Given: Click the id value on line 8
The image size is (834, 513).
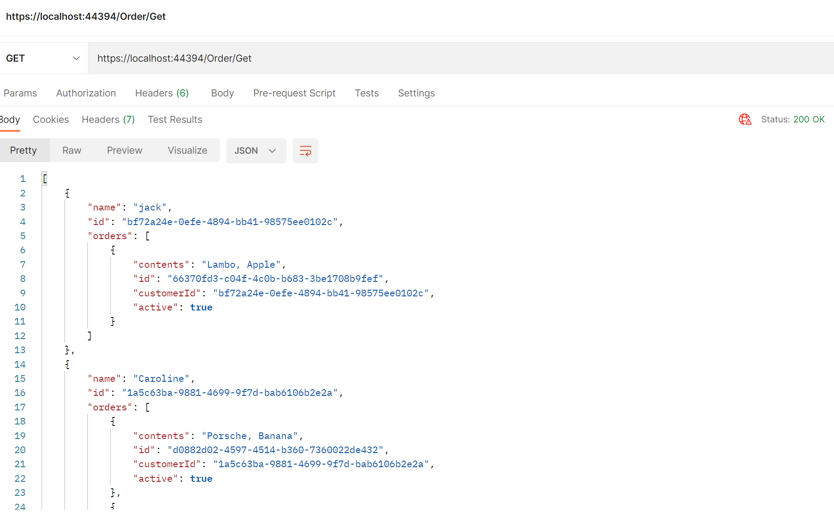Looking at the screenshot, I should pyautogui.click(x=276, y=279).
